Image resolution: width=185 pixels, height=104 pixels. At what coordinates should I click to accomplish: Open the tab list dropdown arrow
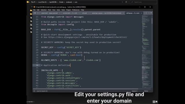pos(151,13)
